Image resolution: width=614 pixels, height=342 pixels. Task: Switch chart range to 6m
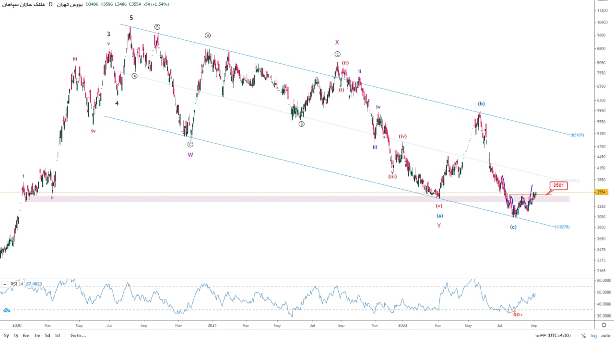click(x=26, y=336)
